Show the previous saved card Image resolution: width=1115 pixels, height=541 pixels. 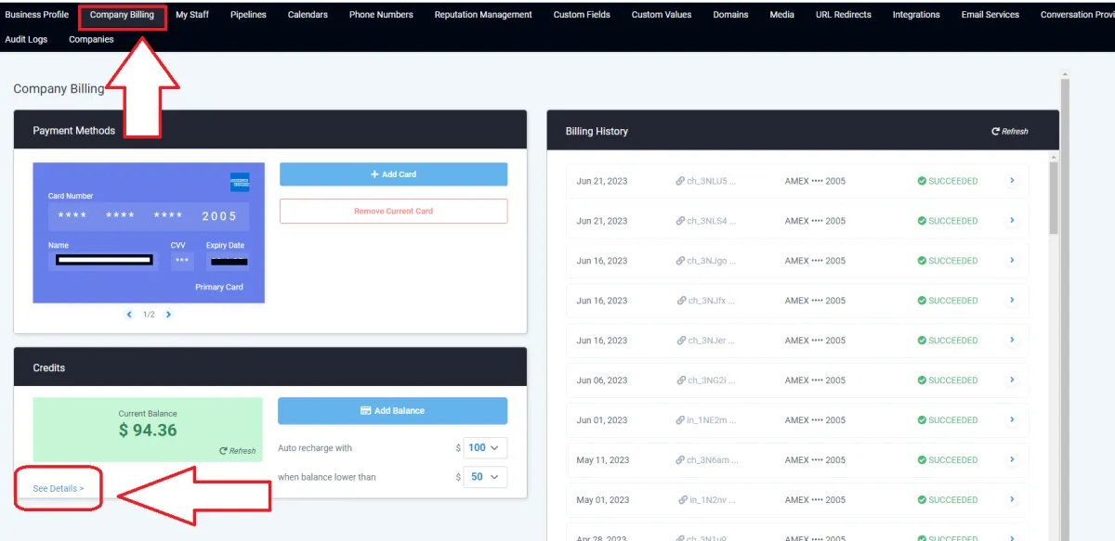click(129, 315)
